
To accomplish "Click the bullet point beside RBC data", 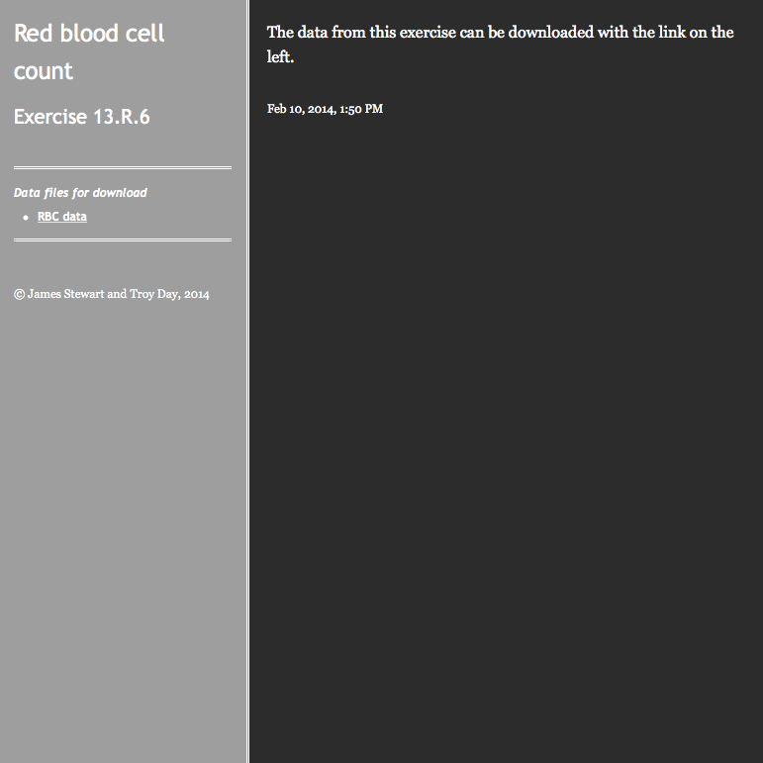I will [26, 218].
